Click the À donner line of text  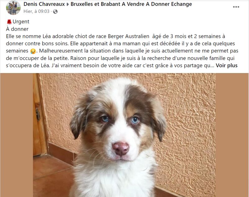click(x=17, y=29)
